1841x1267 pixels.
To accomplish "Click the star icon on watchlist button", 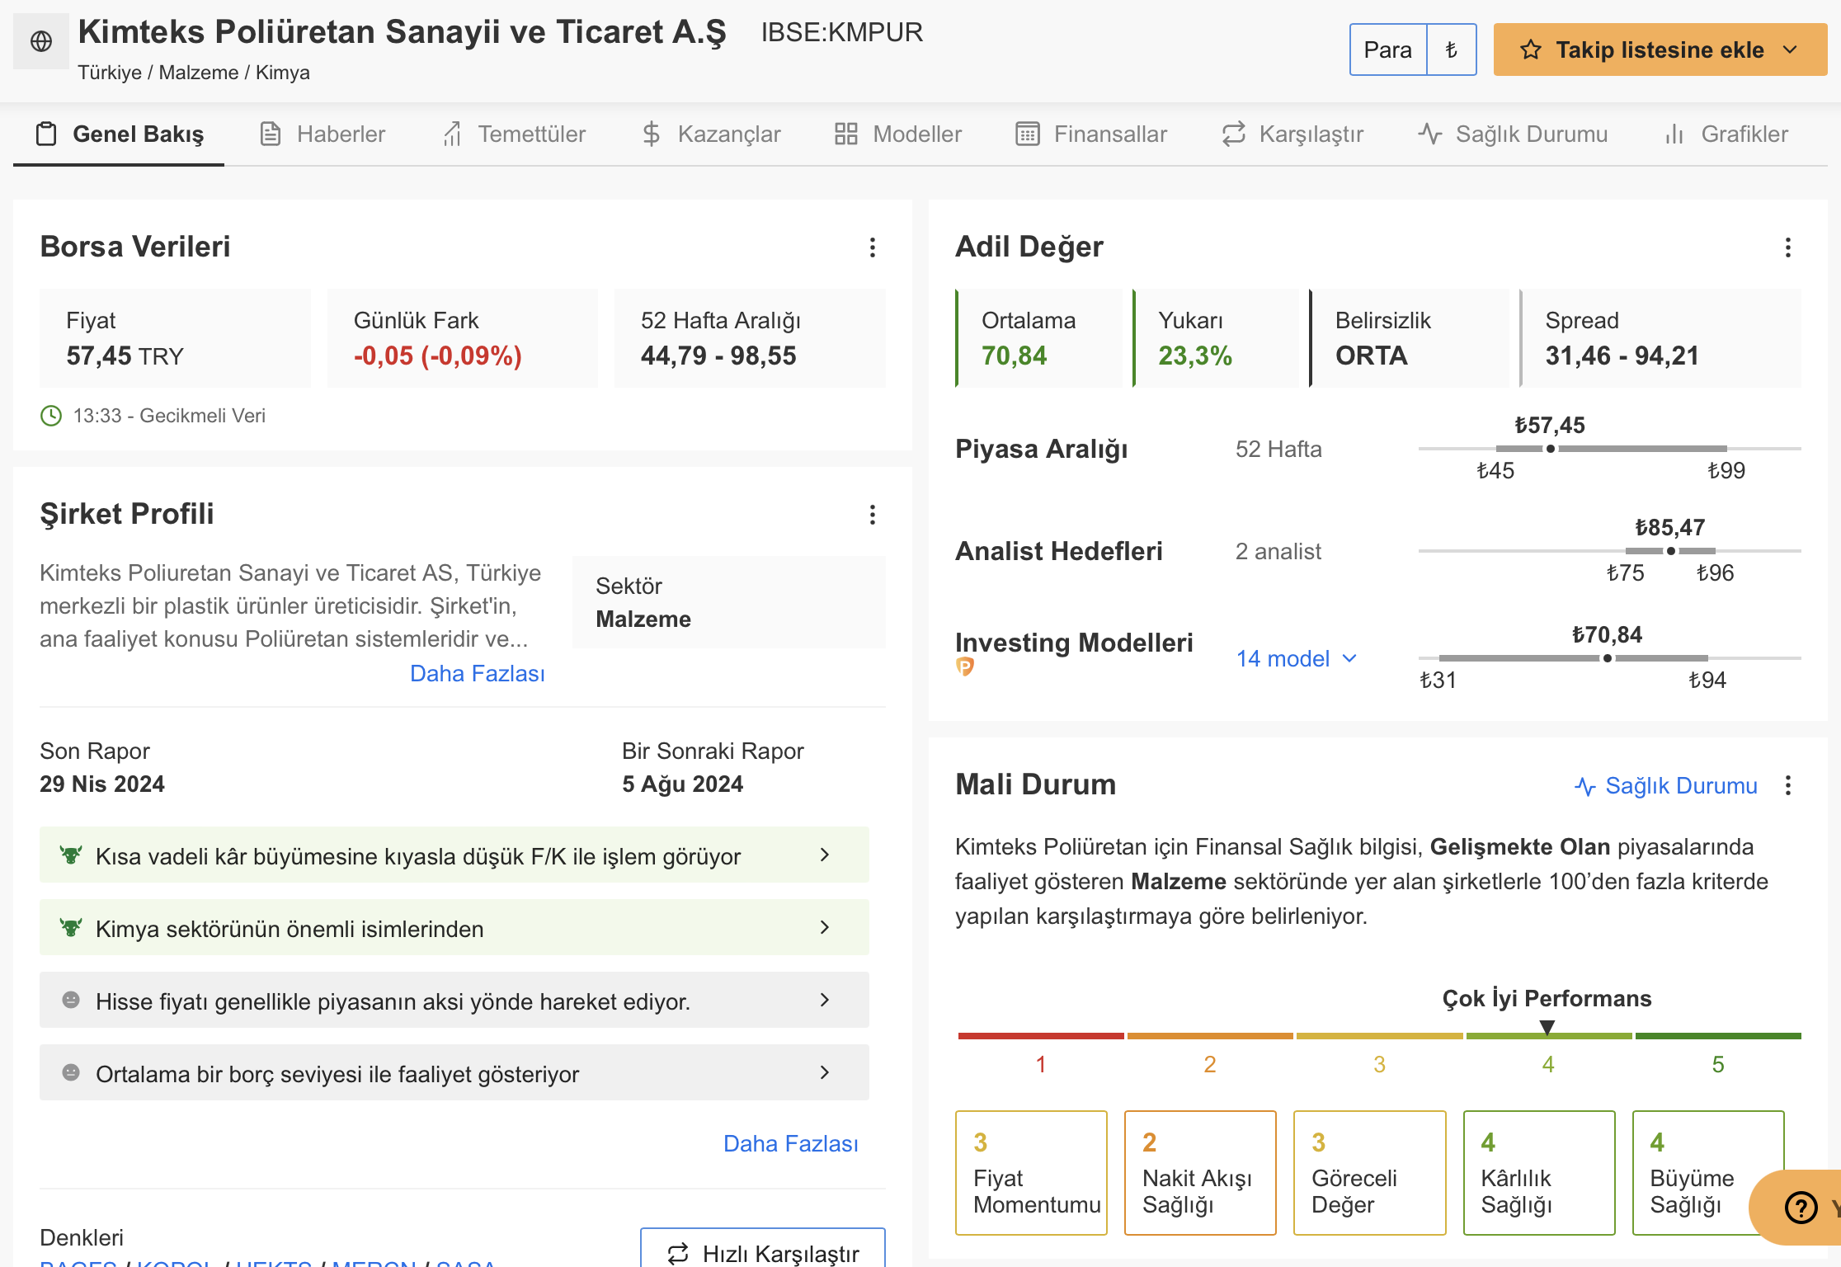I will point(1531,49).
